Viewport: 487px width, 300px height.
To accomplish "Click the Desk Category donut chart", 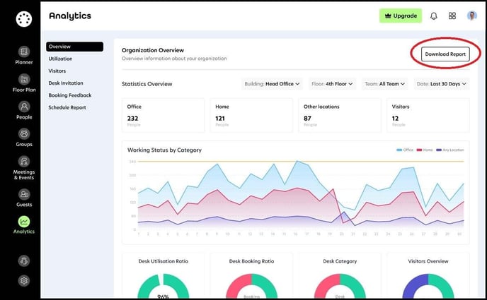I will (340, 287).
